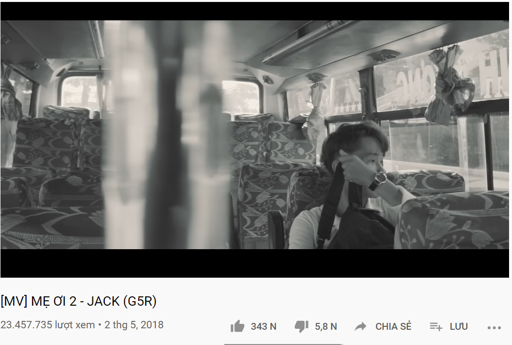Click the bottom black letterbox bar of the player

point(255,263)
